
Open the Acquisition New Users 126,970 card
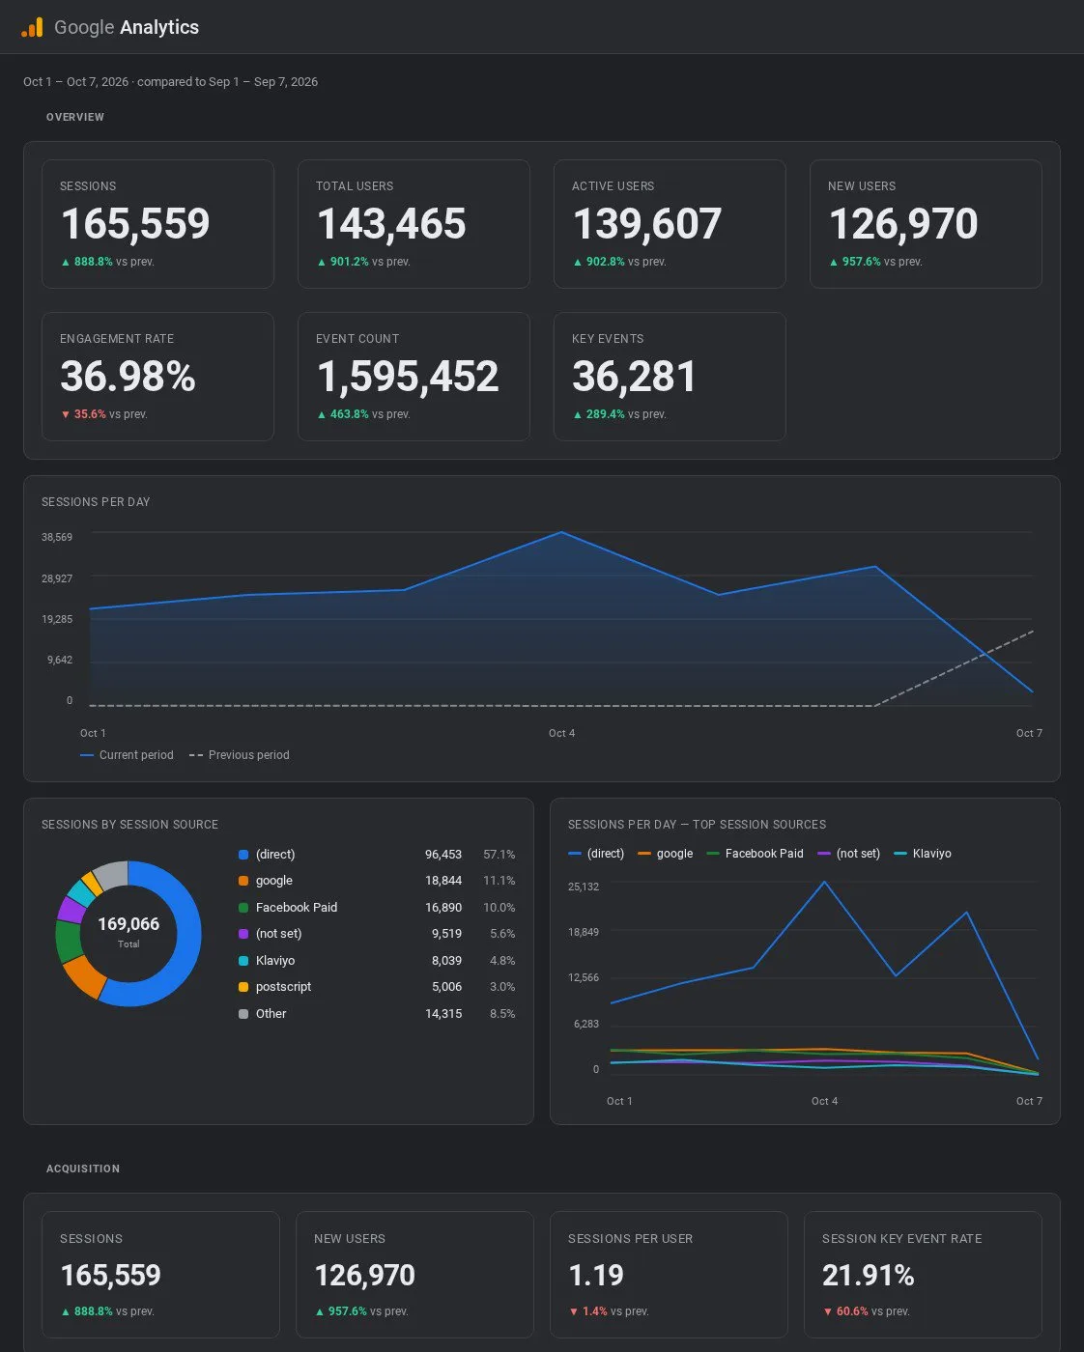[x=414, y=1275]
